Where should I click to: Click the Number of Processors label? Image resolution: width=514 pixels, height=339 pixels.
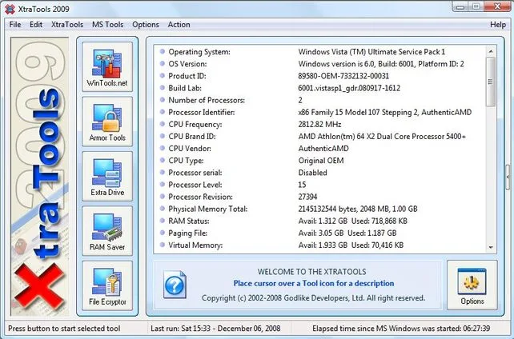click(x=207, y=100)
